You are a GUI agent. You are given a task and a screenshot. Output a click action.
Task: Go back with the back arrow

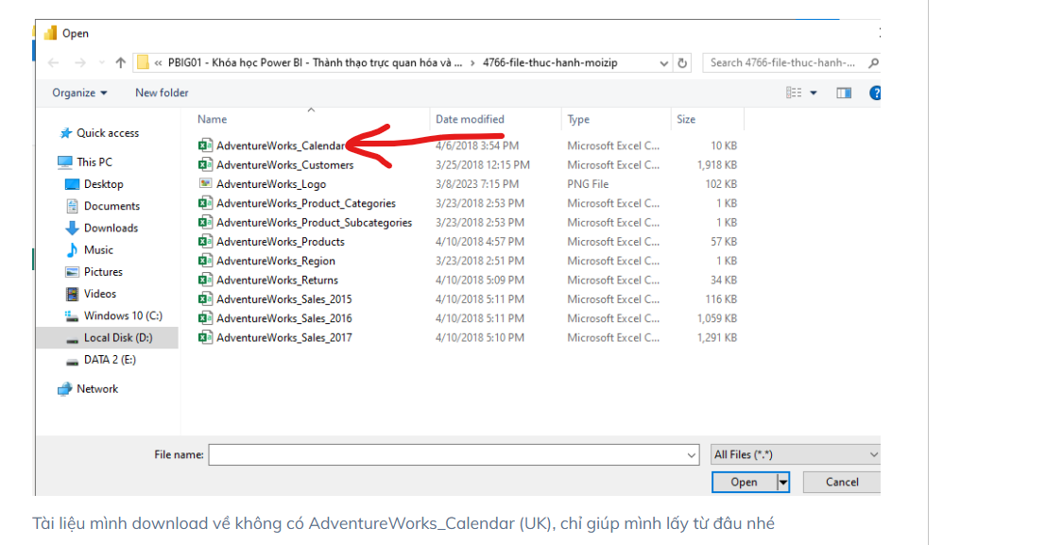point(54,62)
